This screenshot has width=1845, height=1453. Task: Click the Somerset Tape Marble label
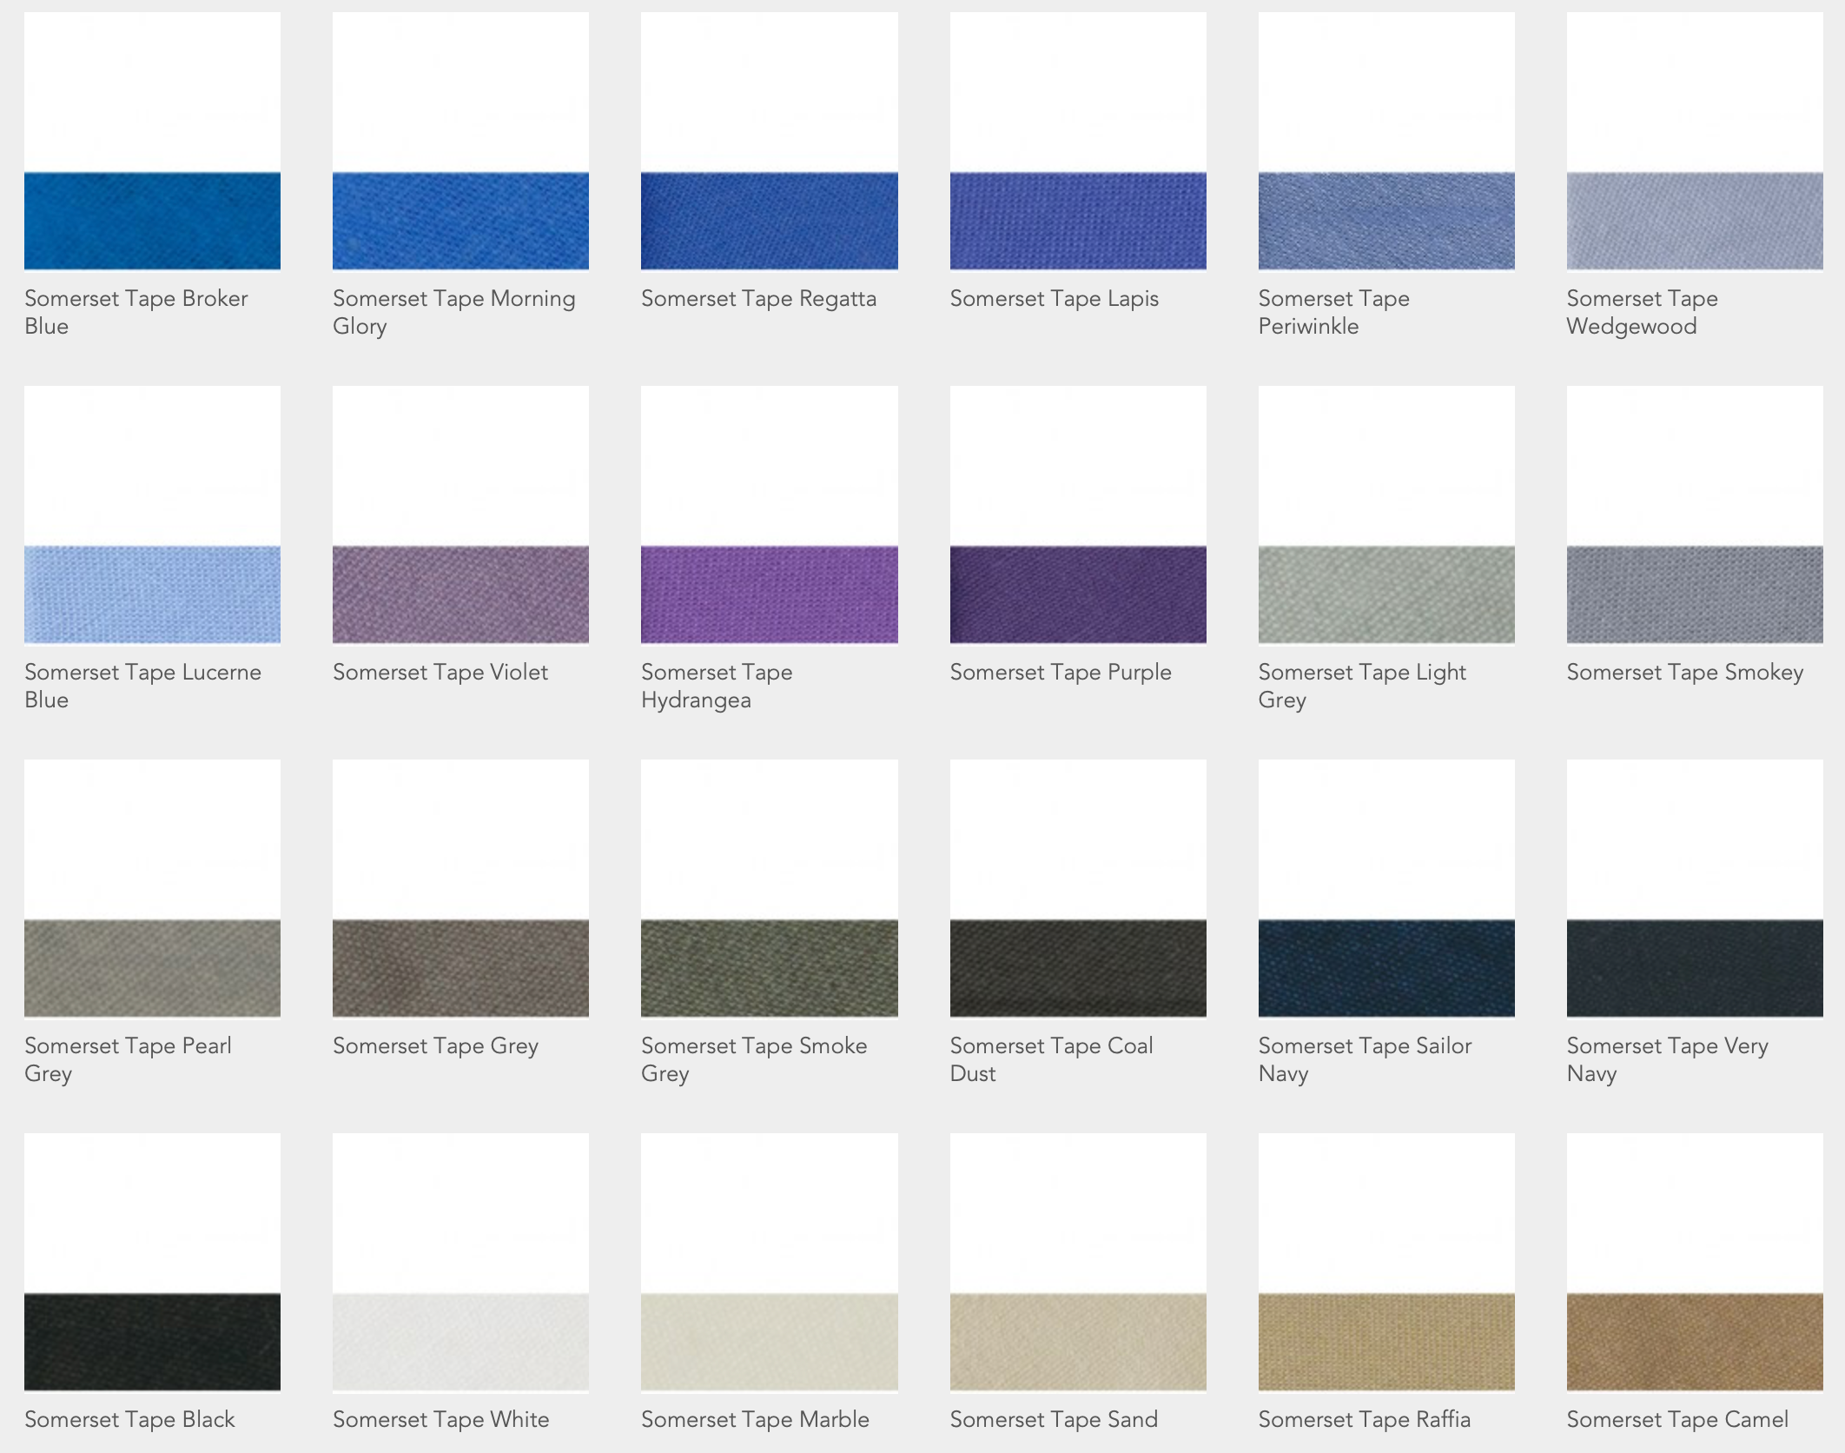click(x=754, y=1420)
